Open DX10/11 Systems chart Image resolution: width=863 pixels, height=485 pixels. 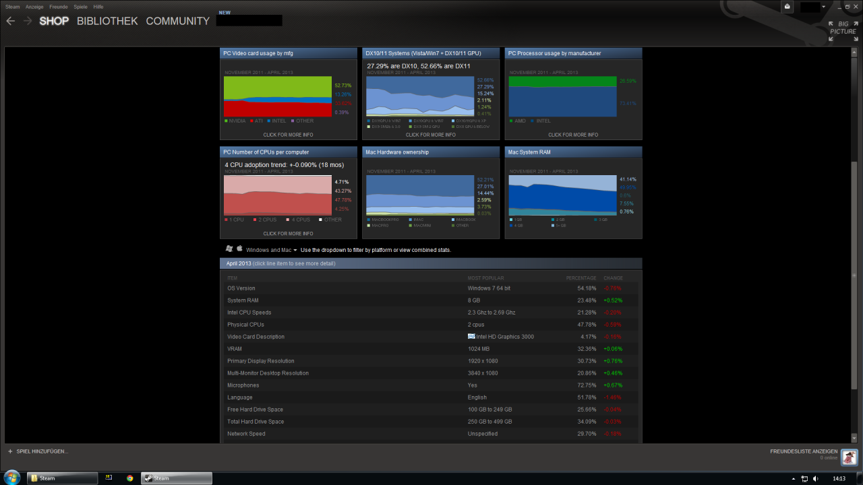431,93
